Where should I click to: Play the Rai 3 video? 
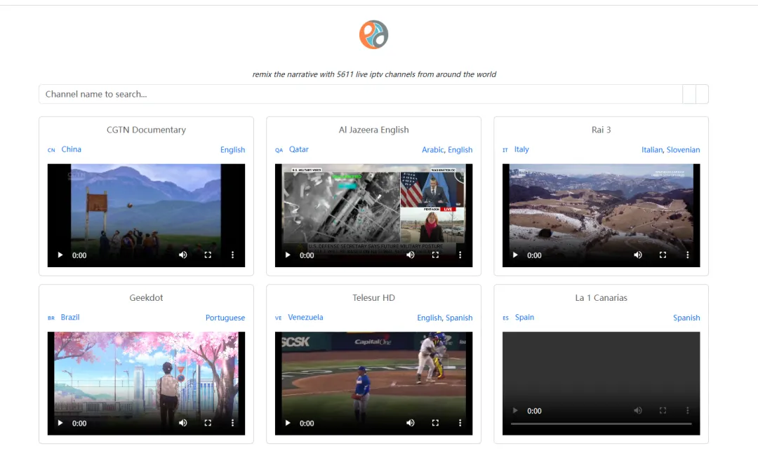(515, 255)
